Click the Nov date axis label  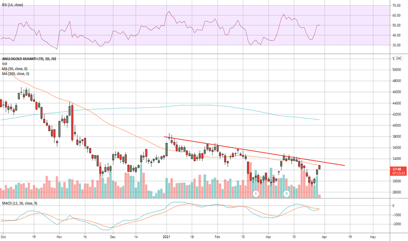60,237
